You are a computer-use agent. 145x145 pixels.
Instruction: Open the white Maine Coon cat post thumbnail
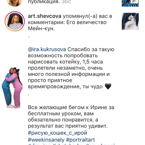[x=130, y=21]
